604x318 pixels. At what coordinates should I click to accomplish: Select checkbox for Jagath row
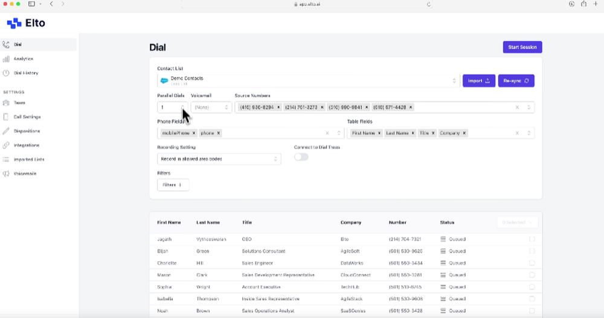[532, 240]
